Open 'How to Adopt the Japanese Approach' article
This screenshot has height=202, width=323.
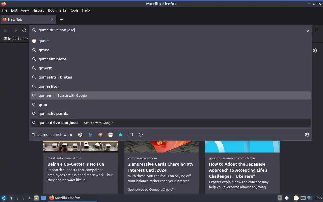click(238, 170)
